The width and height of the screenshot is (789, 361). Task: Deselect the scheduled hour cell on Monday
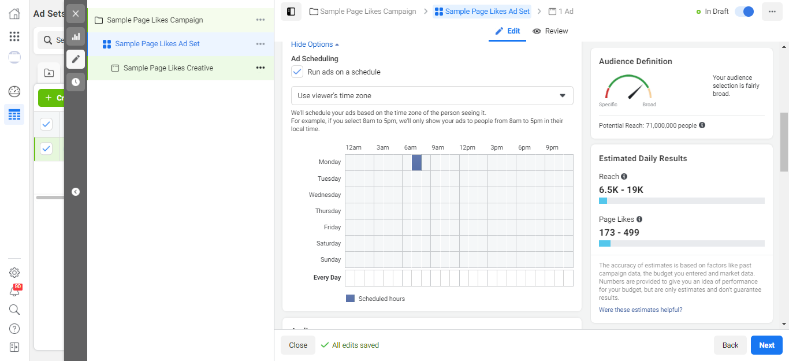click(x=417, y=162)
